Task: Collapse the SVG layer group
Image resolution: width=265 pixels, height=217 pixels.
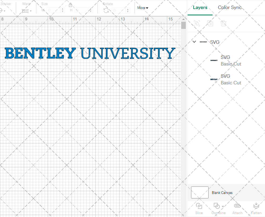Action: point(194,42)
